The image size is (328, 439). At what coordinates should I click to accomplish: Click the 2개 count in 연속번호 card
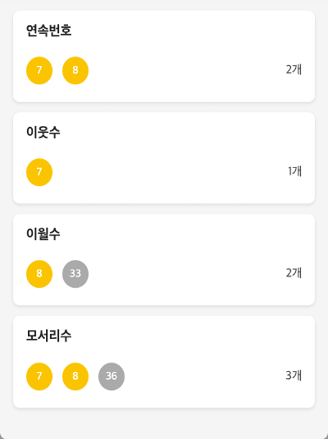(293, 69)
